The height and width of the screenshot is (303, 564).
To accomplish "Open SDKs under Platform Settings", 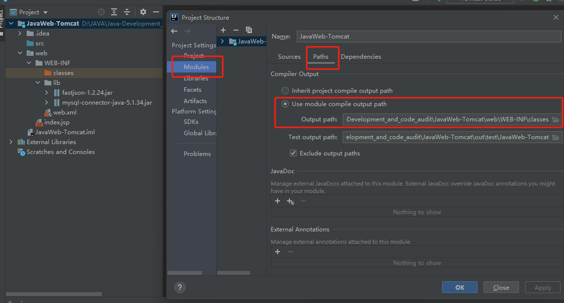I will (x=191, y=122).
